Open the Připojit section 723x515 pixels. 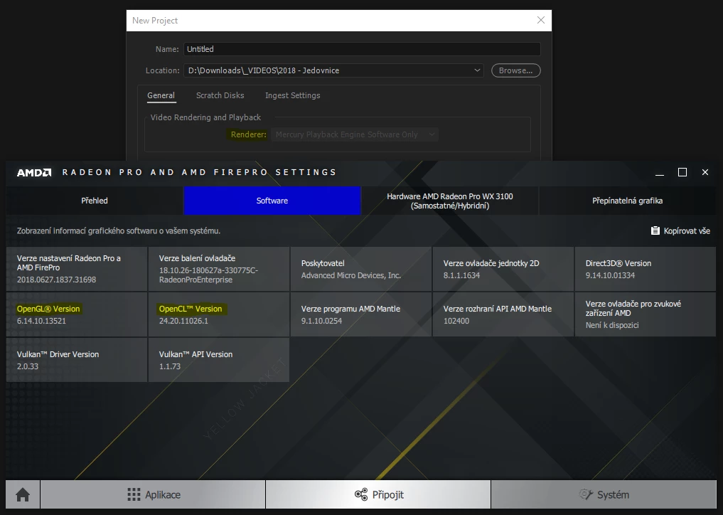(x=378, y=494)
